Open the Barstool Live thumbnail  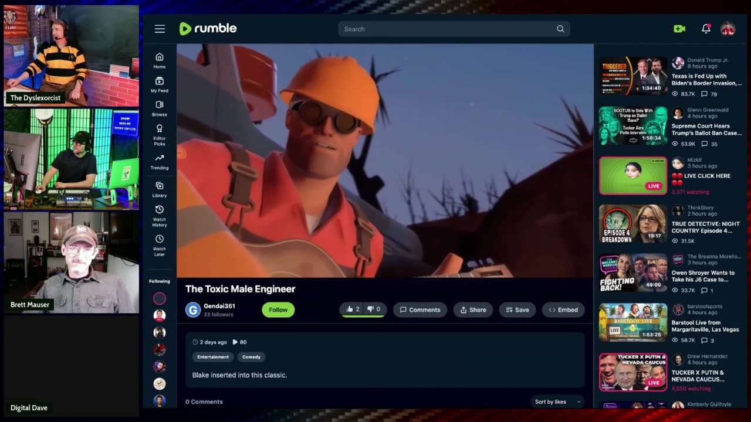[x=633, y=322]
